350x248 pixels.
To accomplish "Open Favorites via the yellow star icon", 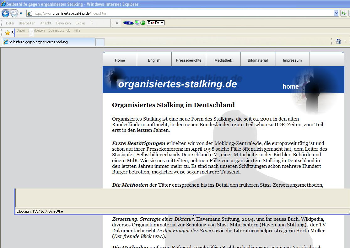I will [x=8, y=32].
